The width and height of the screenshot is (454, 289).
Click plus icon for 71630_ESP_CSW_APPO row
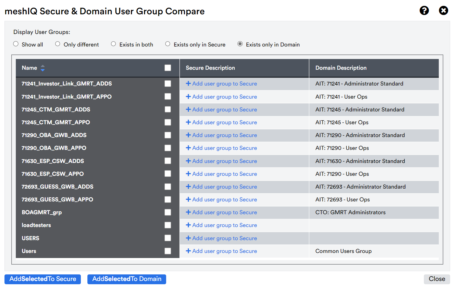(x=188, y=174)
